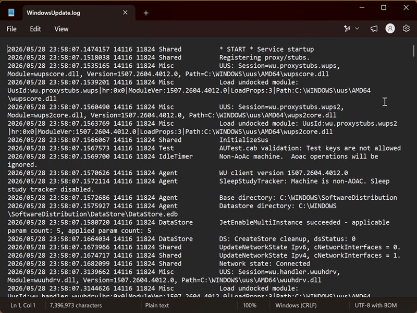
Task: Click '\wupscore.dll' wrapped line
Action: (32, 99)
